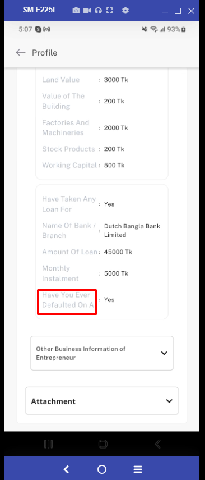Select Other Business Information of Entrepreneur header

(x=102, y=353)
